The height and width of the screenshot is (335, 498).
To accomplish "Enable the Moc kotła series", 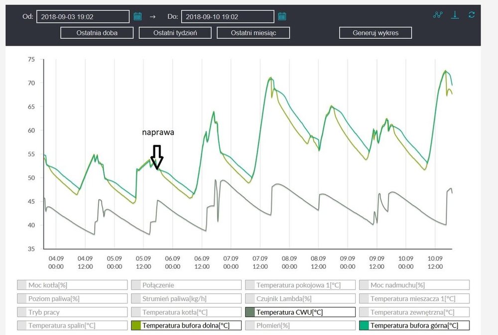I will pyautogui.click(x=72, y=285).
